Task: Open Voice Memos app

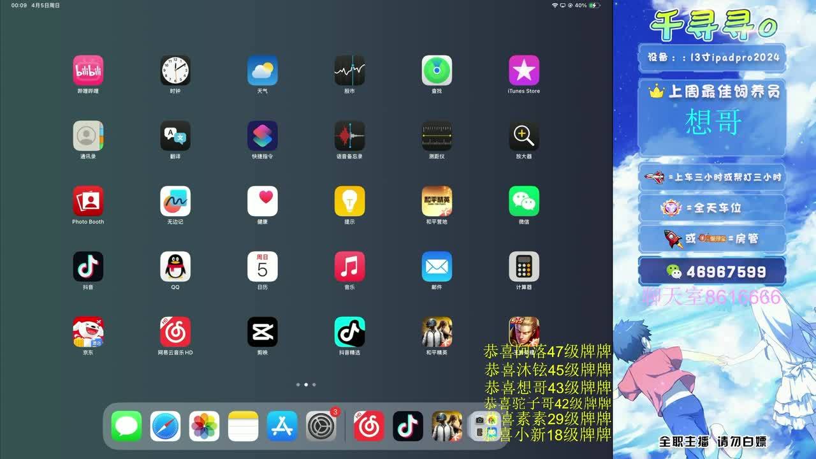Action: (349, 136)
